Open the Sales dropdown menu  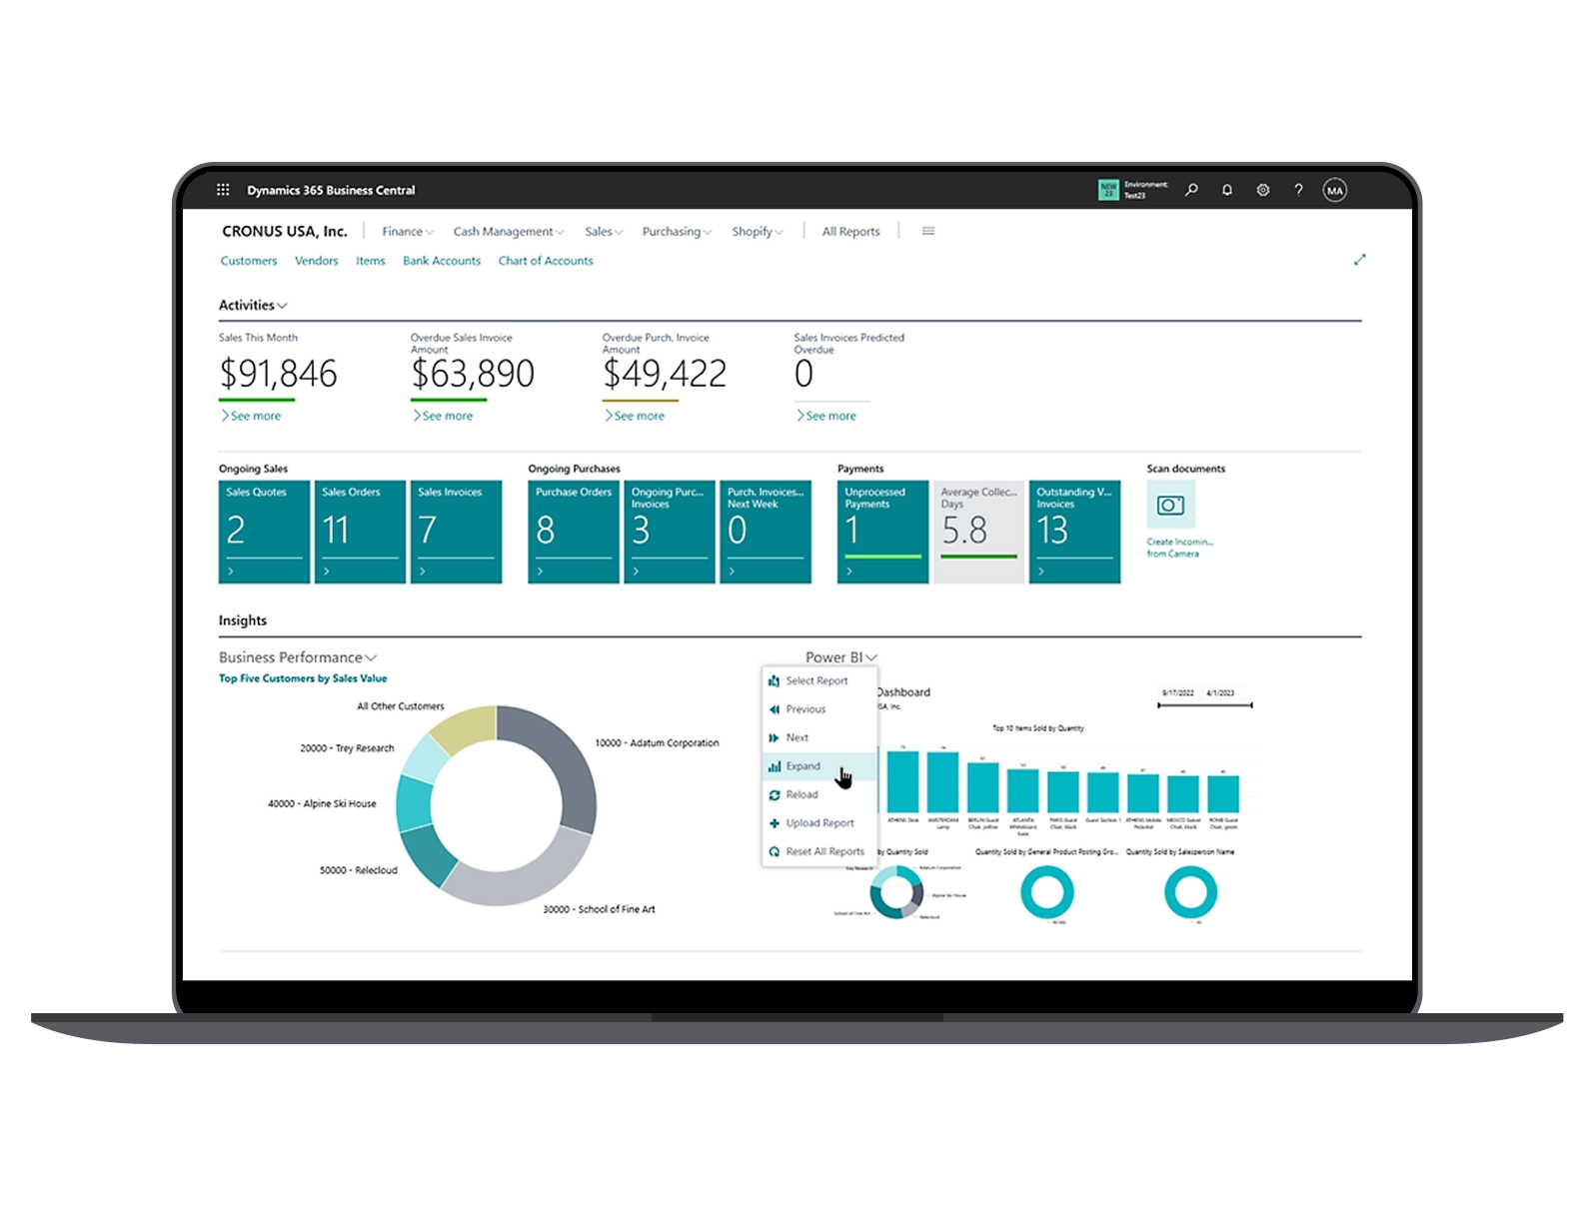pos(604,232)
